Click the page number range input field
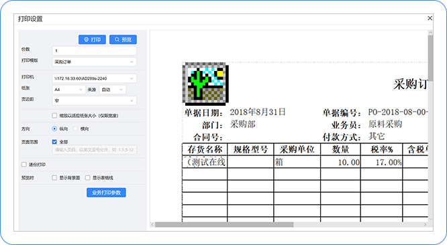The height and width of the screenshot is (245, 447). click(94, 150)
